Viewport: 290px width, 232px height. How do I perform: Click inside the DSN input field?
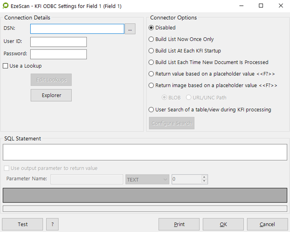click(x=77, y=29)
